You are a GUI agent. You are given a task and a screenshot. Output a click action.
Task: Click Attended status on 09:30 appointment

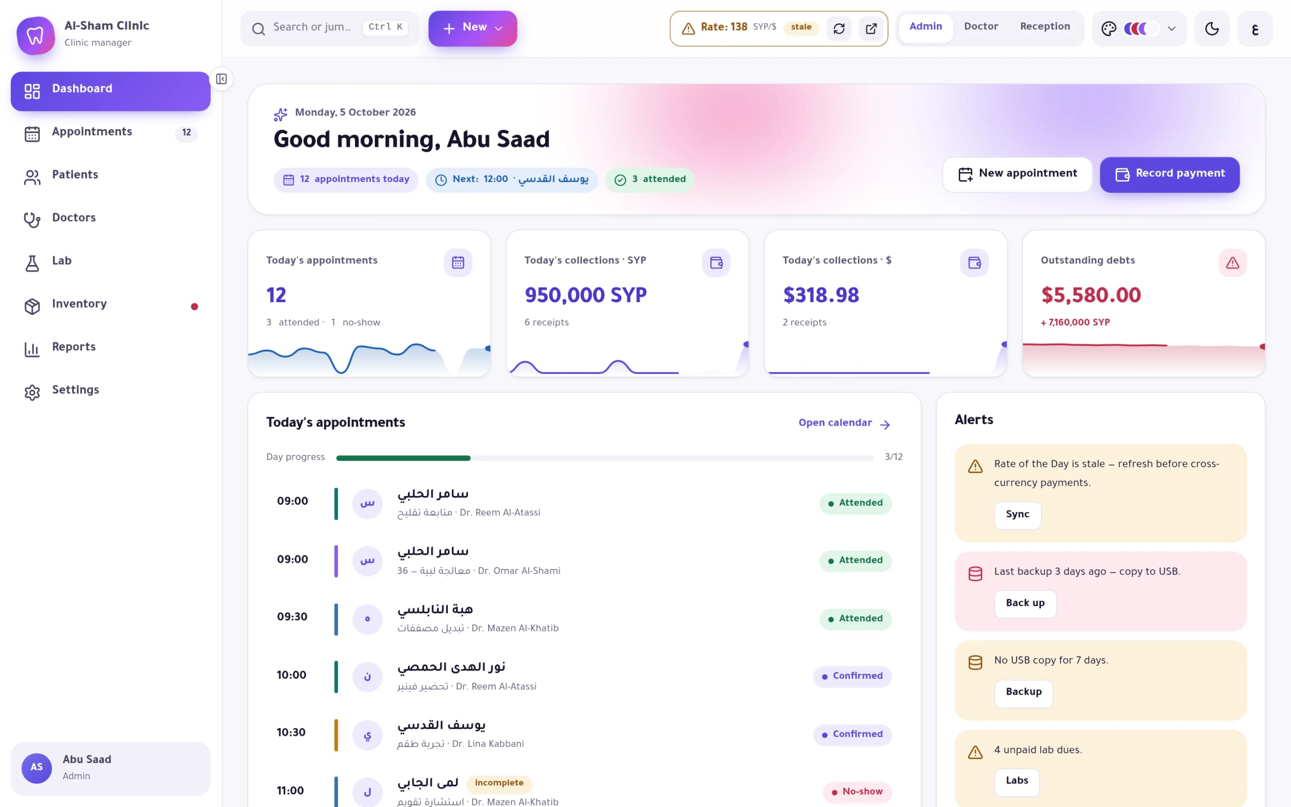pos(855,619)
